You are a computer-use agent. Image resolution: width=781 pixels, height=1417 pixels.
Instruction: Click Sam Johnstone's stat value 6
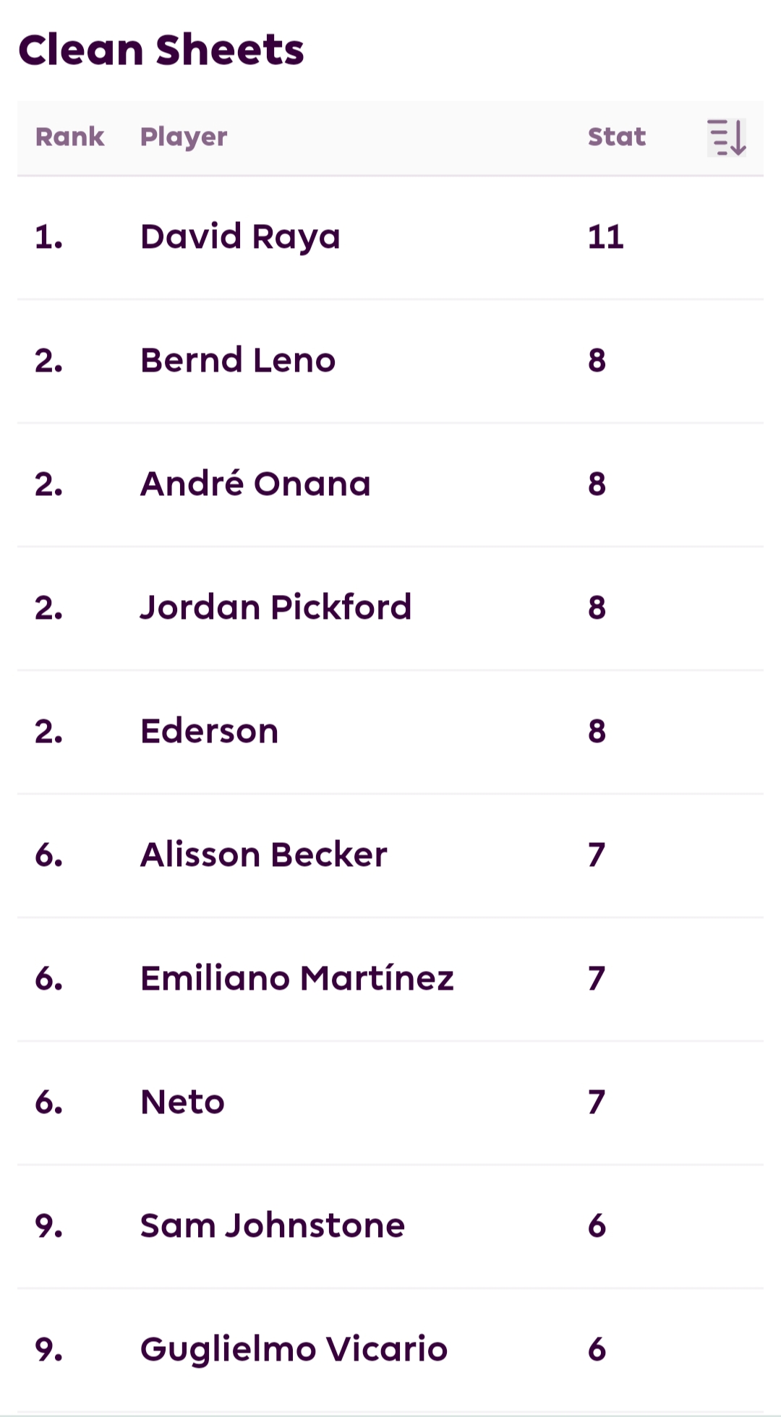point(597,1226)
